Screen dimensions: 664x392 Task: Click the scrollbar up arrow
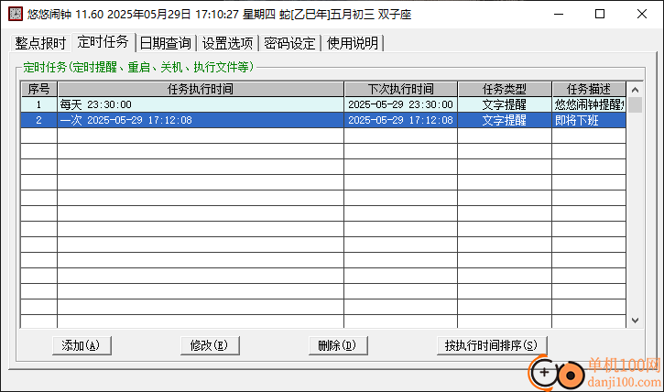tap(635, 90)
